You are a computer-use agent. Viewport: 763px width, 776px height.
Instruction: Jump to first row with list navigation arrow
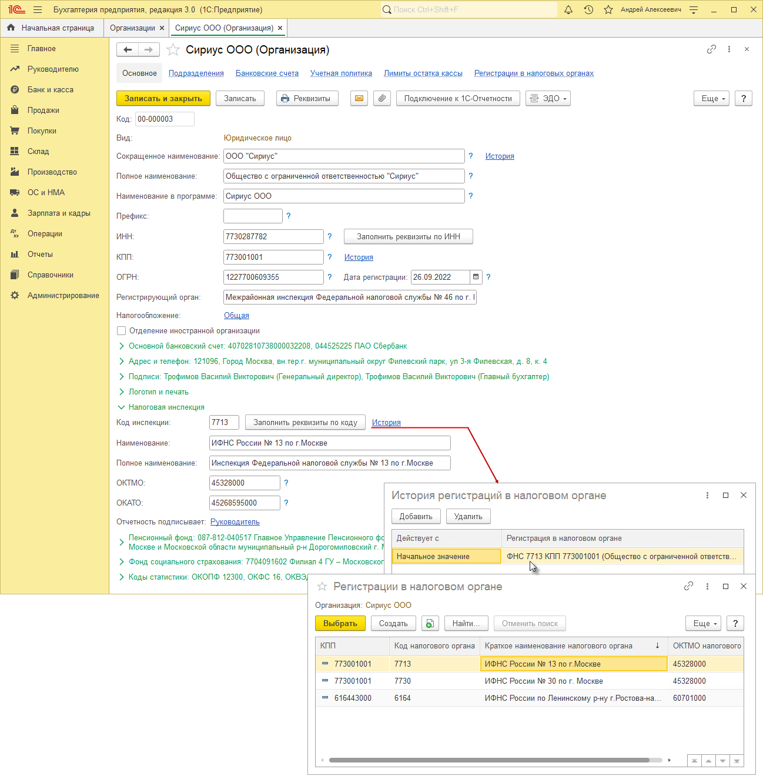coord(694,761)
